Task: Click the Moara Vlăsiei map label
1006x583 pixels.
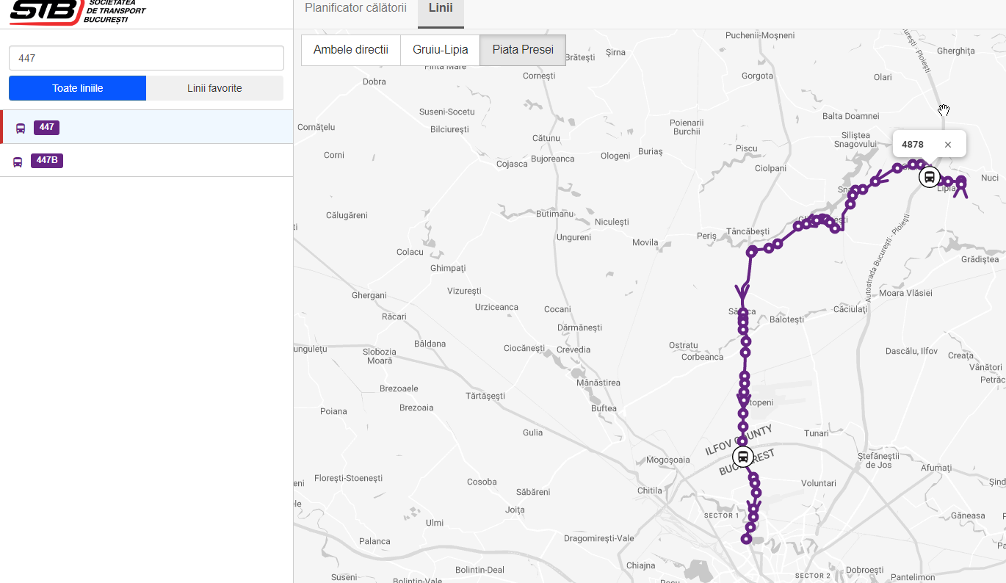Action: [905, 293]
